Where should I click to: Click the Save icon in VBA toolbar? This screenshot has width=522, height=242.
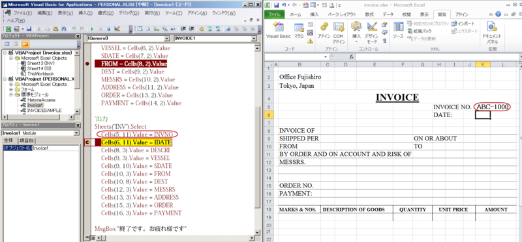click(x=29, y=29)
